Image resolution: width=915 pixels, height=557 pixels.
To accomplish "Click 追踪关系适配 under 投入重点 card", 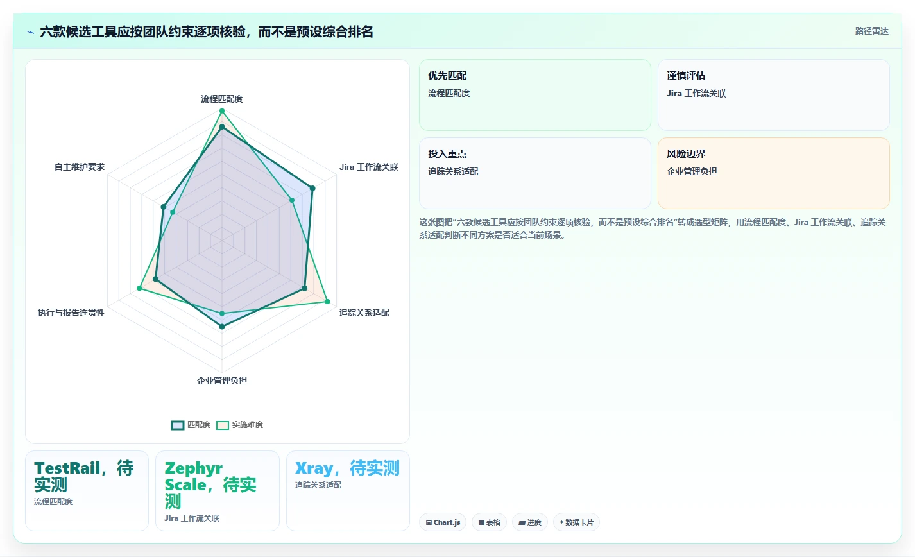I will 453,171.
